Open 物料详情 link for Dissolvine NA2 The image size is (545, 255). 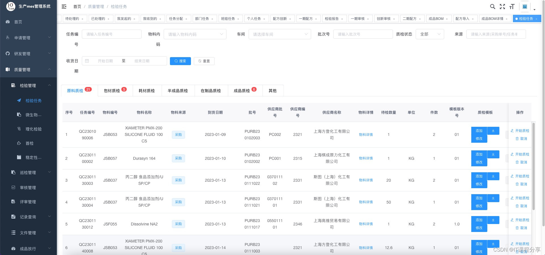coord(366,224)
